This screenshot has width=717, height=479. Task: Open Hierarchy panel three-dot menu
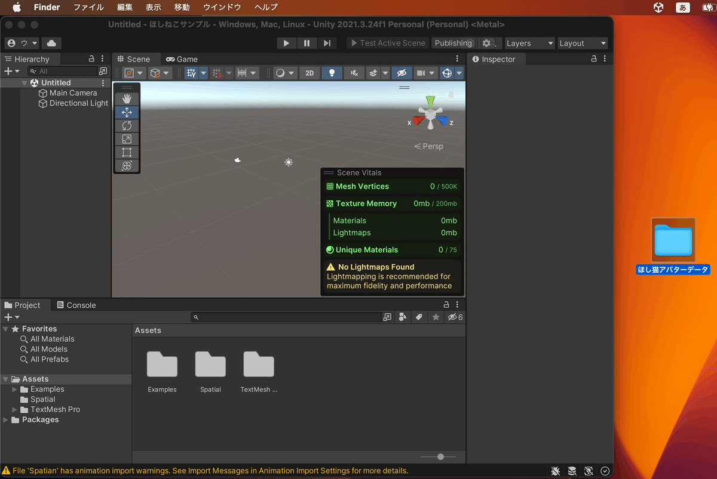[103, 59]
